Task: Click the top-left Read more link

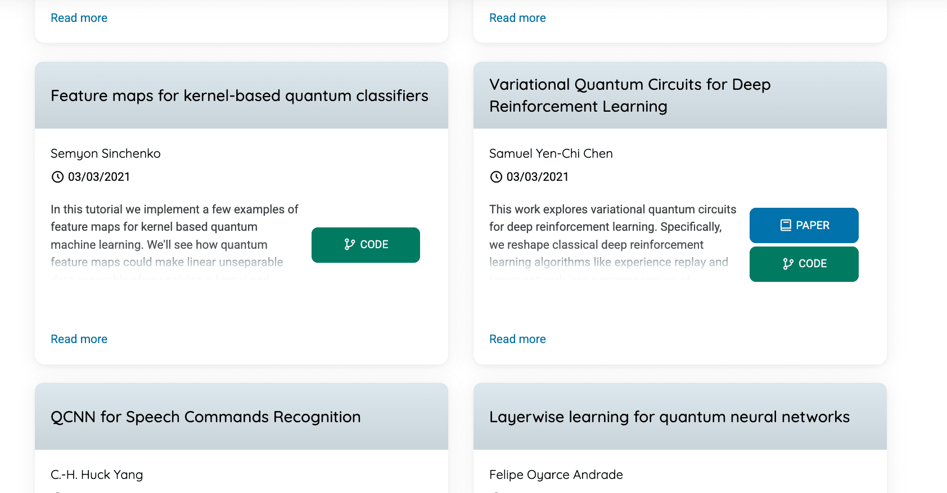Action: (x=79, y=17)
